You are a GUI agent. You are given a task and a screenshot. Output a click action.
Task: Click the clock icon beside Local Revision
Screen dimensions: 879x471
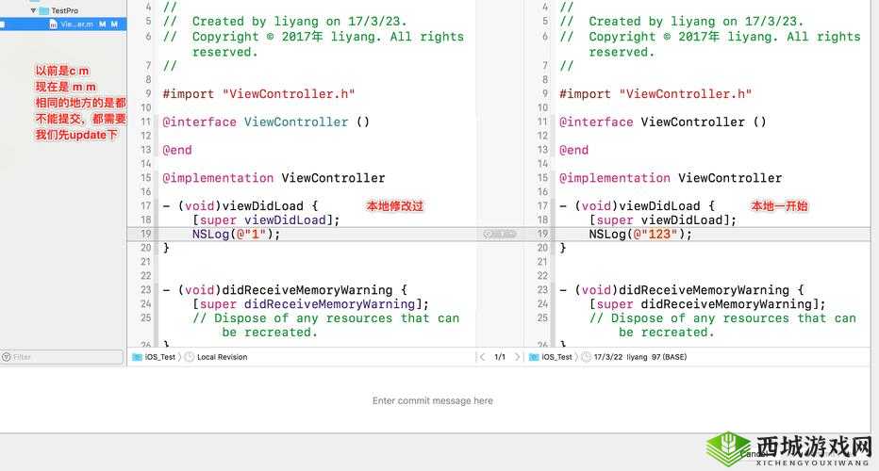[190, 357]
